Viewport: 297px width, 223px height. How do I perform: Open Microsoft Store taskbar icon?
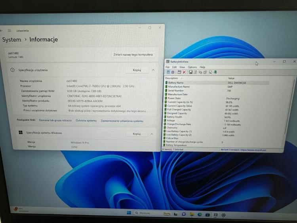pyautogui.click(x=208, y=215)
